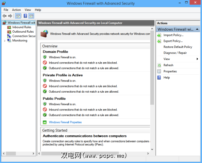Screen dimensions: 202x163
Task: Click the Overview section header
Action: pos(95,46)
